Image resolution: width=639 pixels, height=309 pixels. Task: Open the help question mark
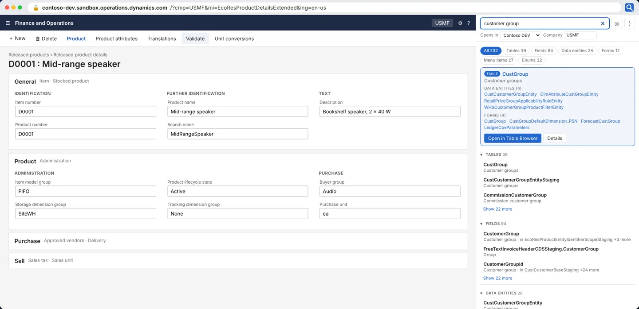[x=469, y=23]
